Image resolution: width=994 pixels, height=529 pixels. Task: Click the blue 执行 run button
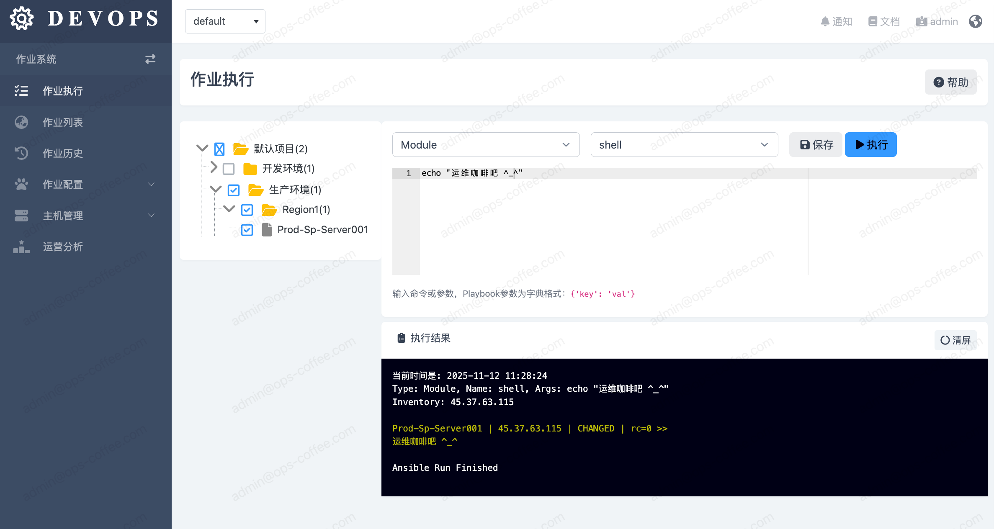[x=870, y=145]
